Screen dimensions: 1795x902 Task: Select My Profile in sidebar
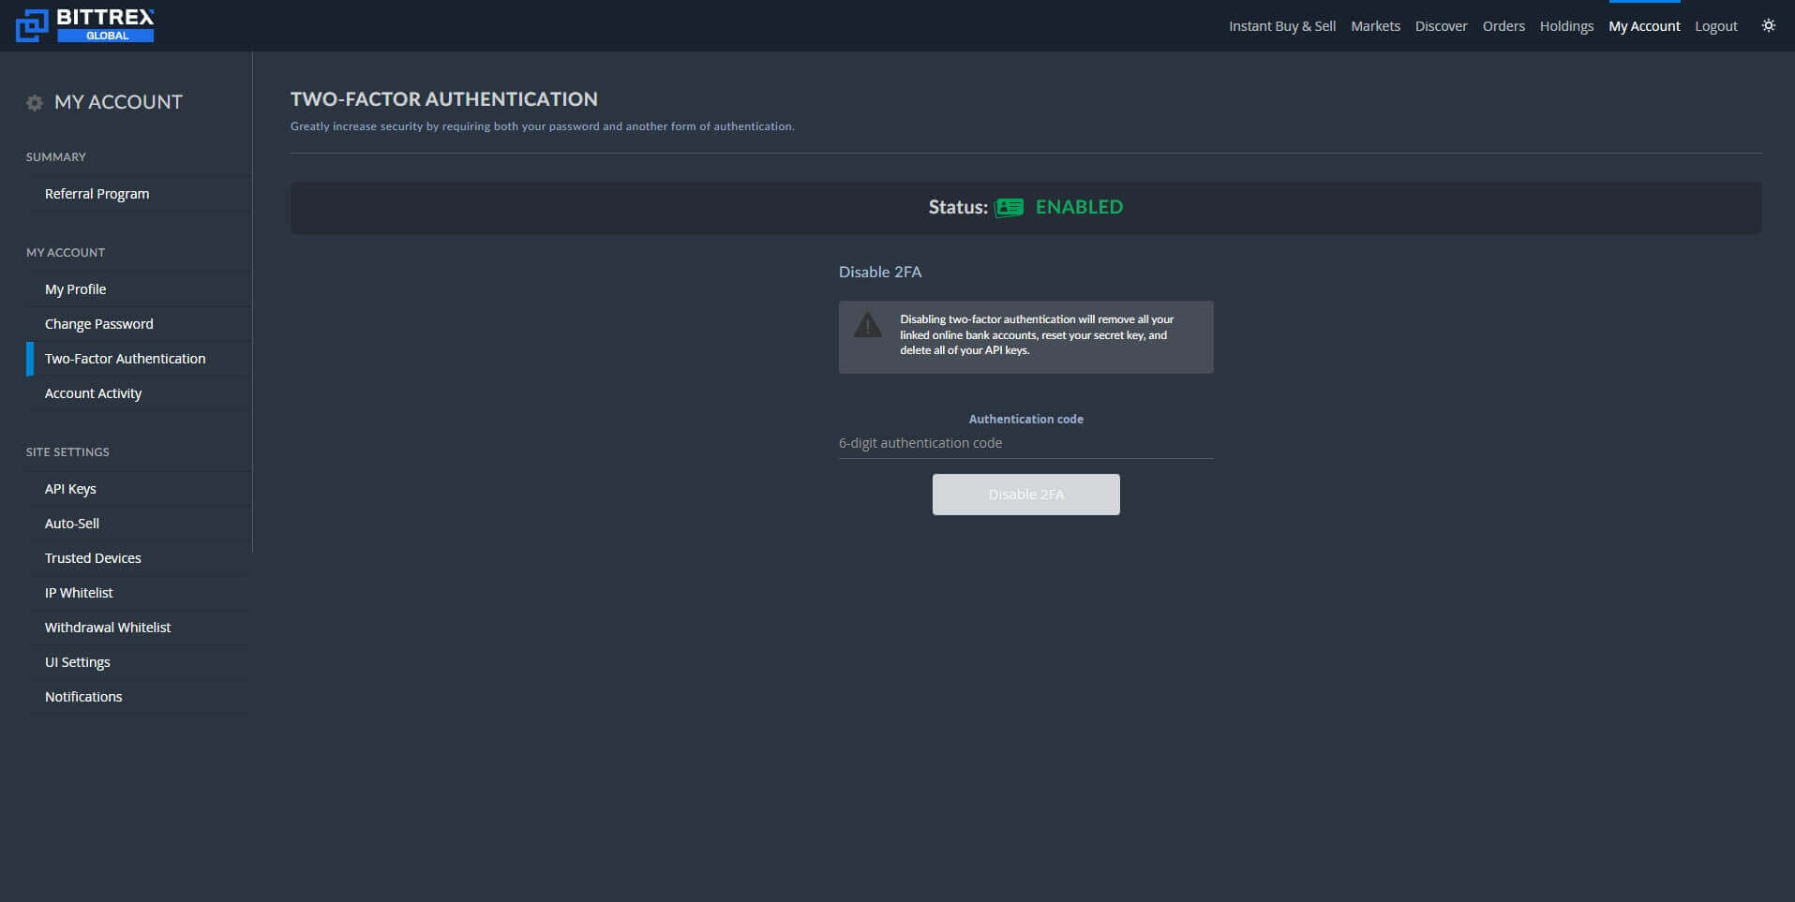click(x=75, y=289)
